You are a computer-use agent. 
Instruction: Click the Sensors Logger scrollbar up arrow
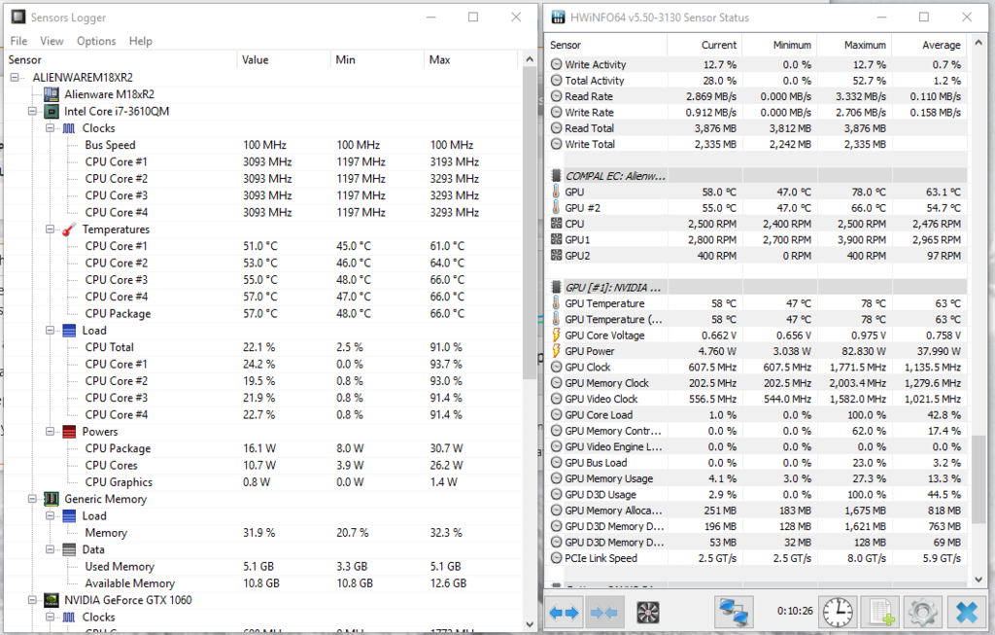530,59
